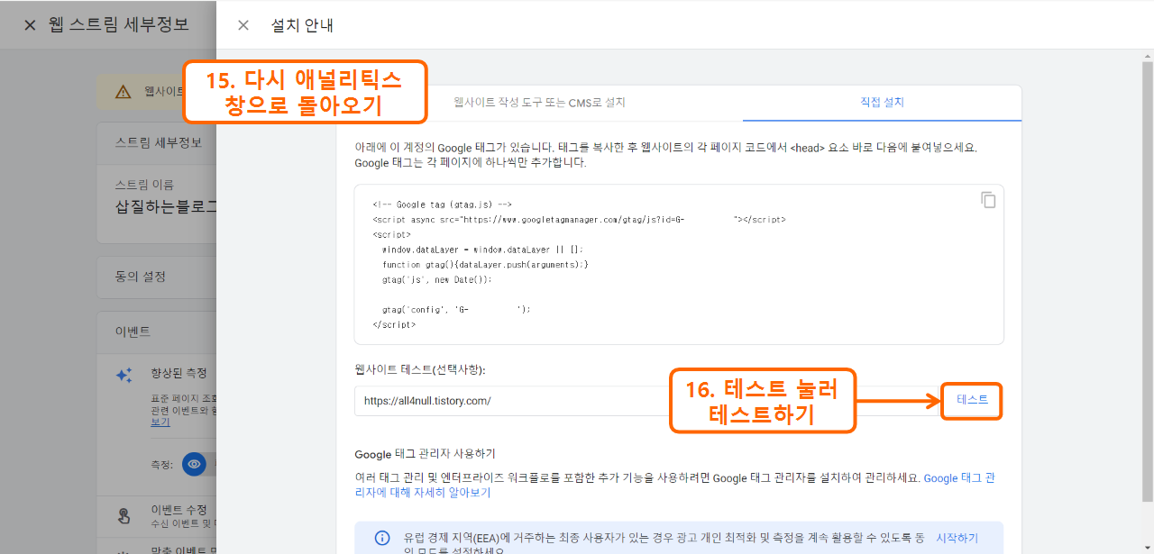
Task: Switch to 웹사이트 작성 도구 또는 CMS로 설치 tab
Action: click(539, 103)
